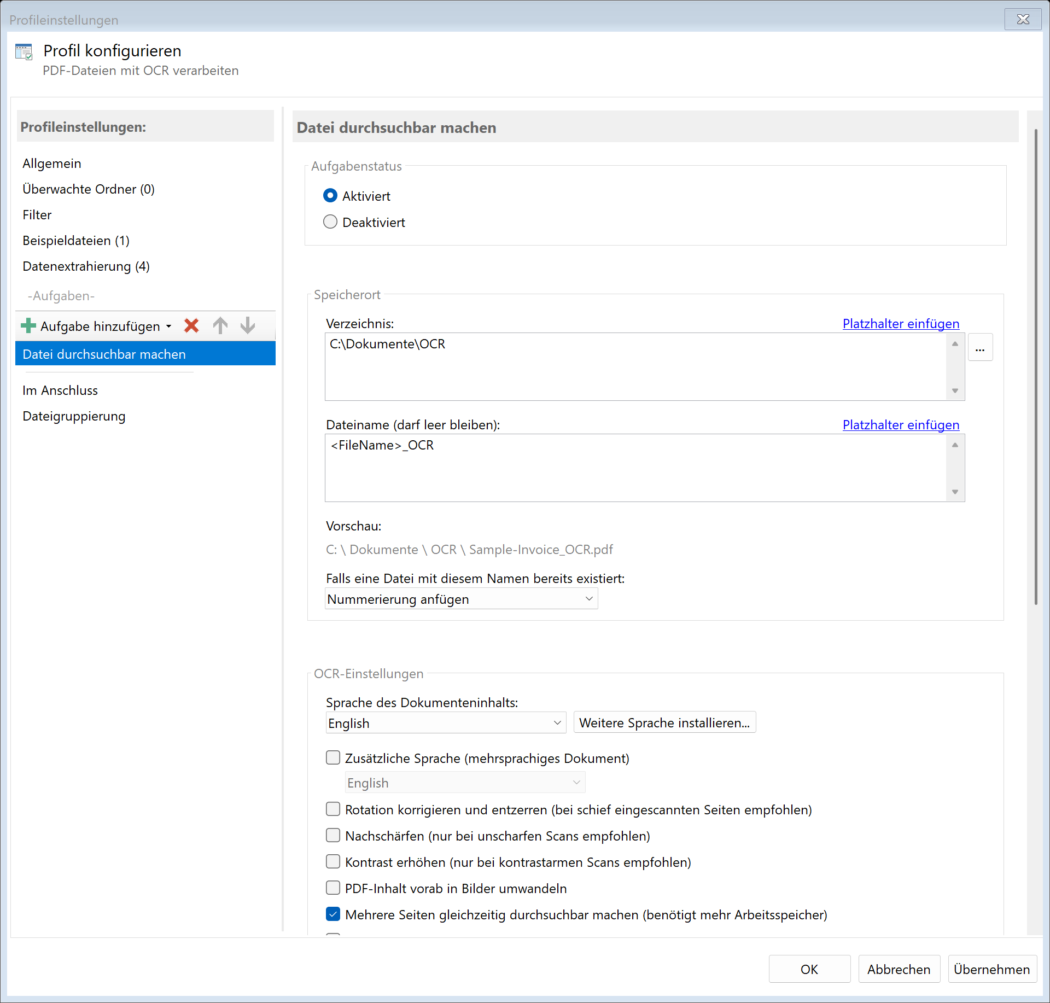
Task: Move task down with arrow icon
Action: 248,326
